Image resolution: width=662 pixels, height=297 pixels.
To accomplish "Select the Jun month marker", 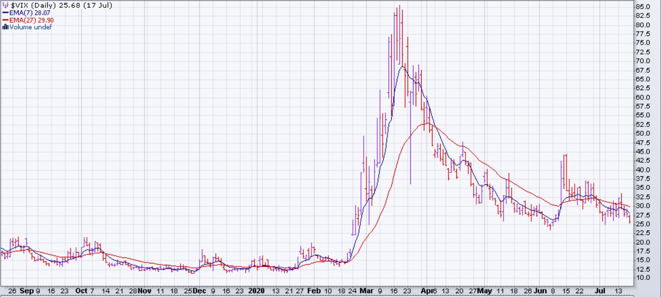I will [540, 291].
